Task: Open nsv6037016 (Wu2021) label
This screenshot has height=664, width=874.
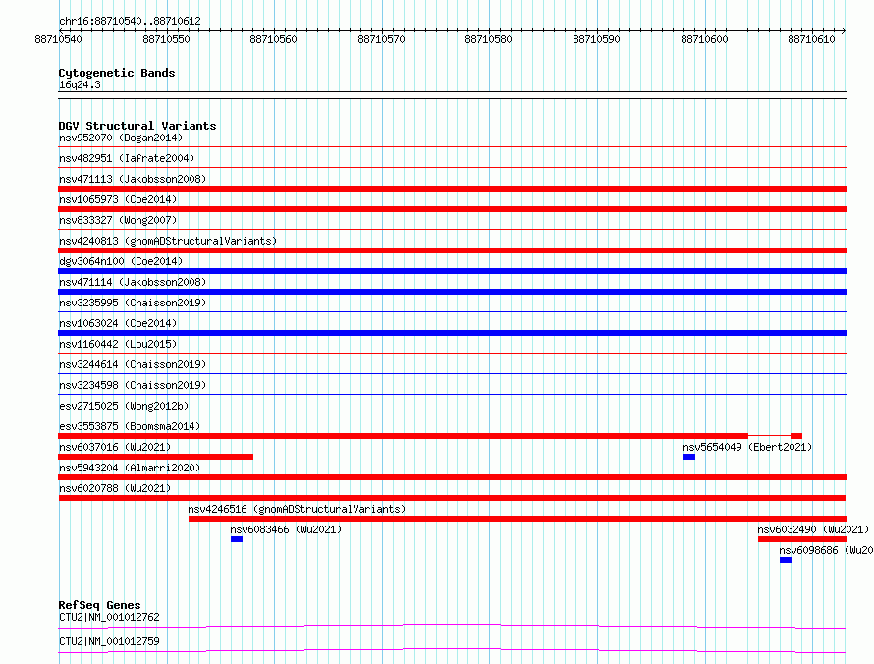Action: [x=115, y=447]
